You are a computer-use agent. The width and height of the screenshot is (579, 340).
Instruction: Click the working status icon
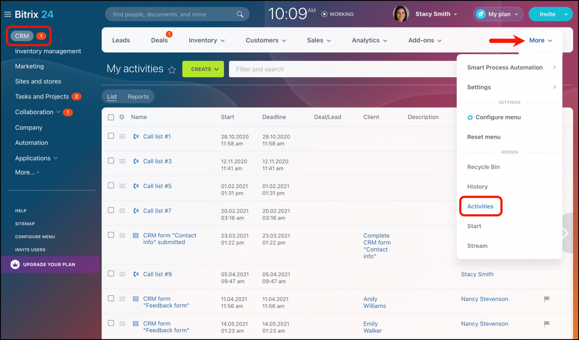click(324, 14)
